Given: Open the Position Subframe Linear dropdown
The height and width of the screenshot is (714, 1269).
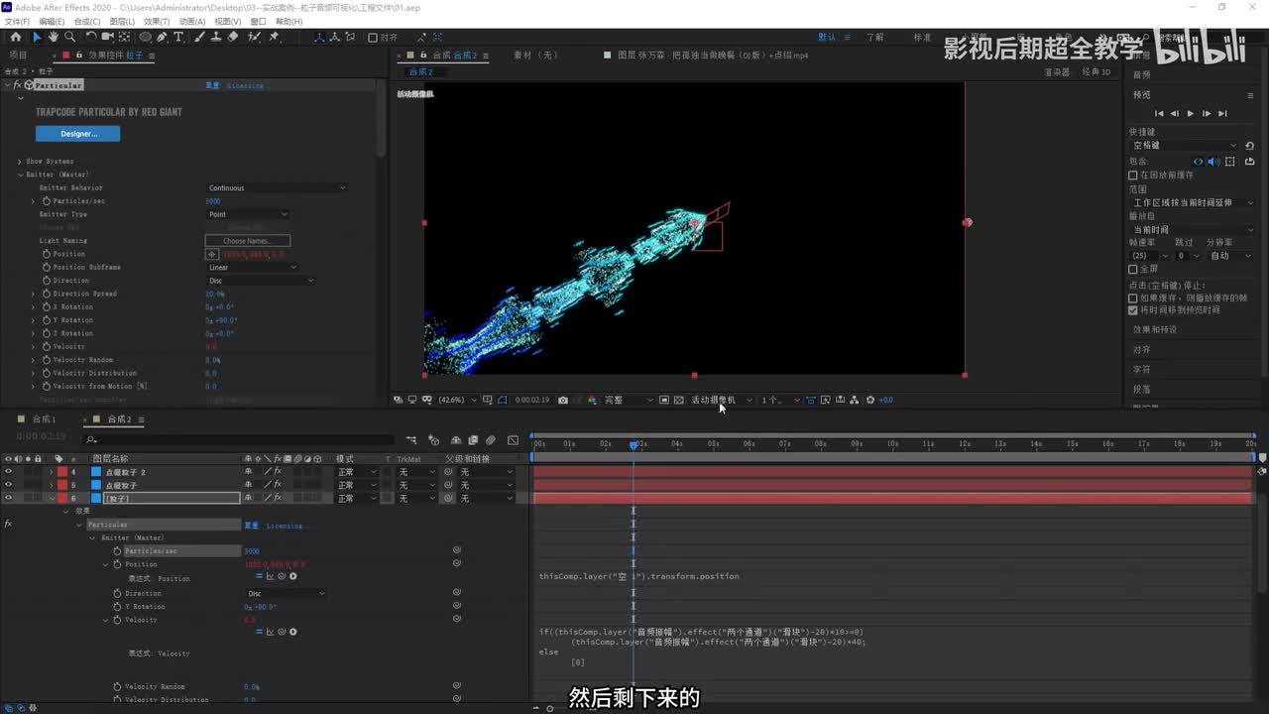Looking at the screenshot, I should pyautogui.click(x=253, y=267).
